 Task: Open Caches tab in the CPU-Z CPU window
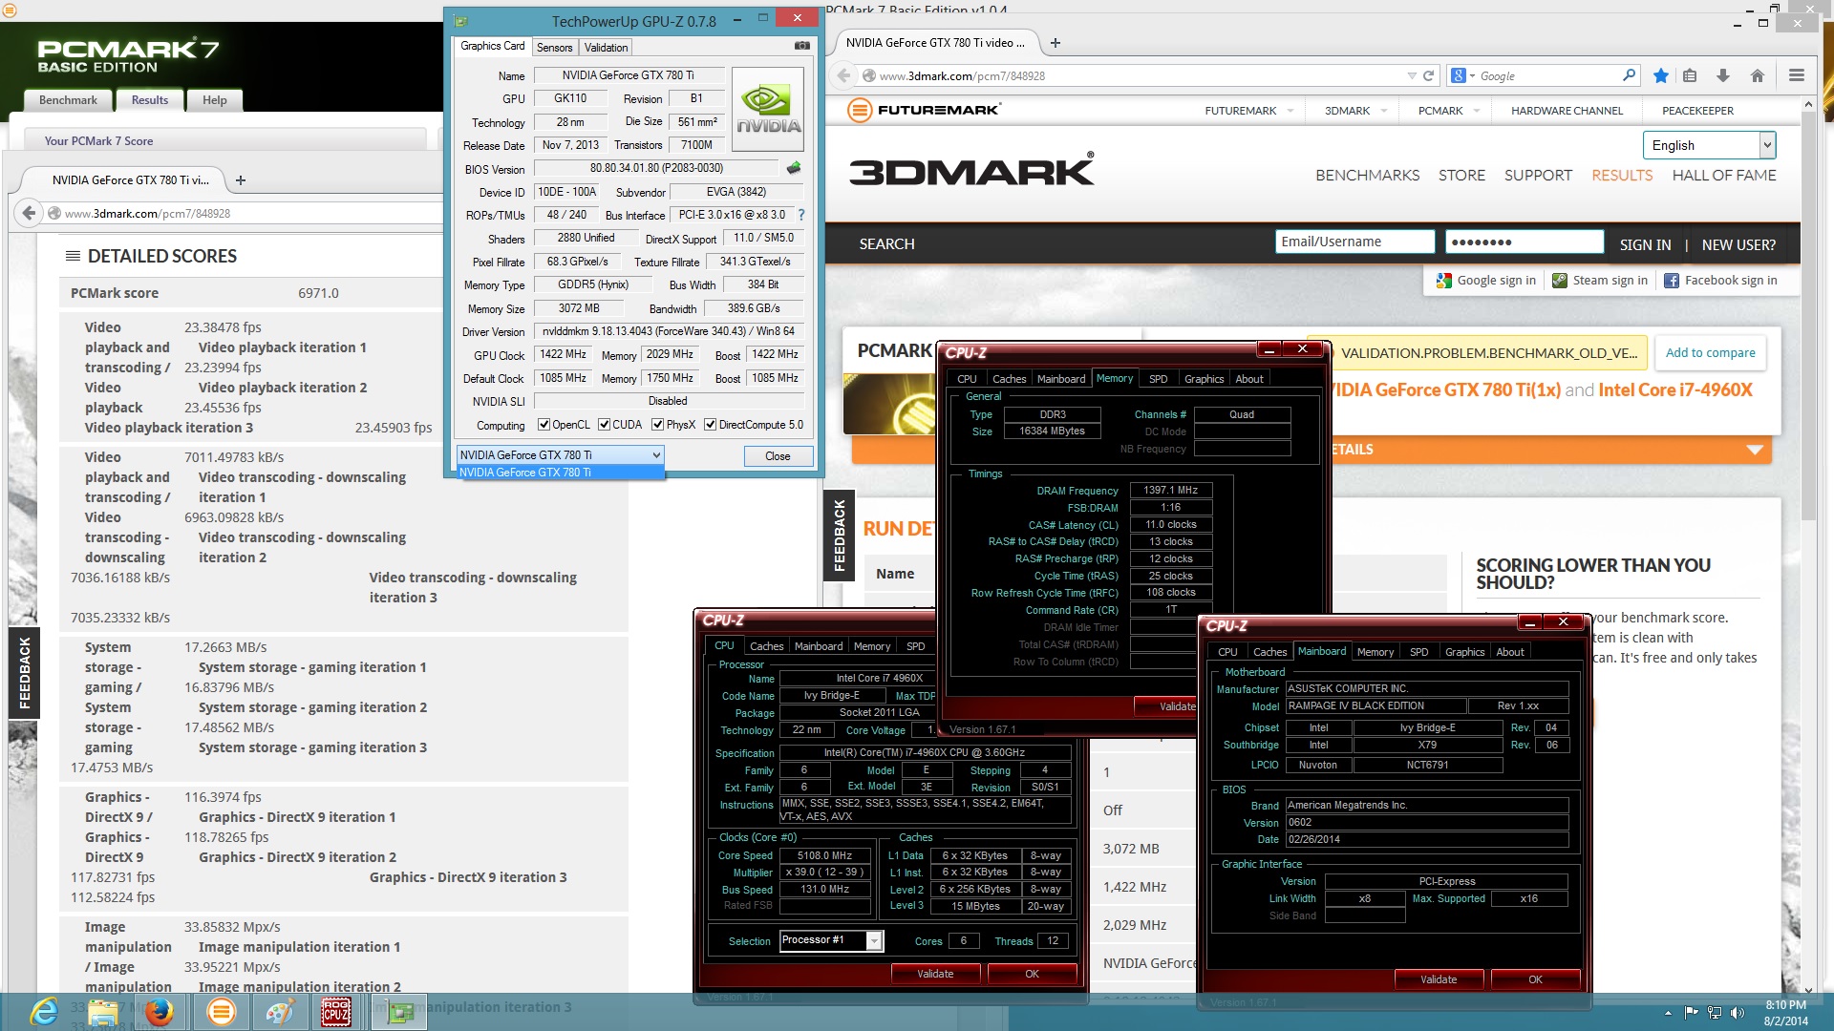(766, 646)
